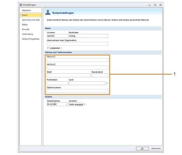
Task: Click Adresse und Telefonnummer section header
Action: (x=103, y=52)
